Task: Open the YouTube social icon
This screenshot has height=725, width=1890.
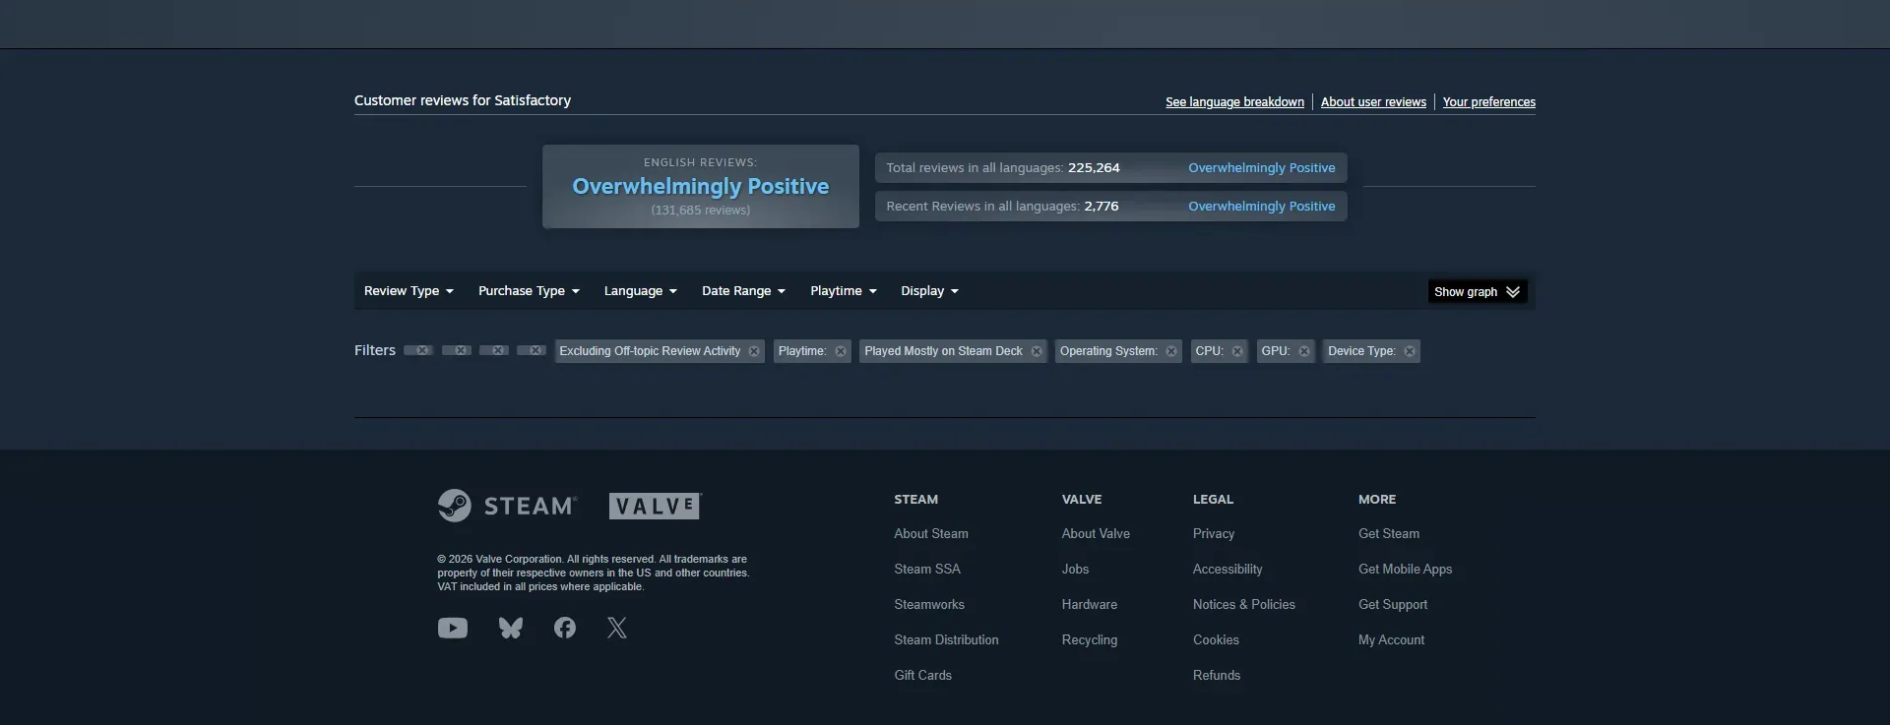Action: point(452,628)
